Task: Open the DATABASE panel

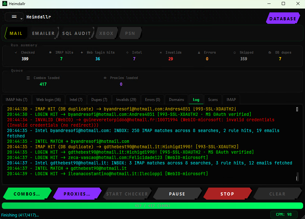Action: click(283, 19)
